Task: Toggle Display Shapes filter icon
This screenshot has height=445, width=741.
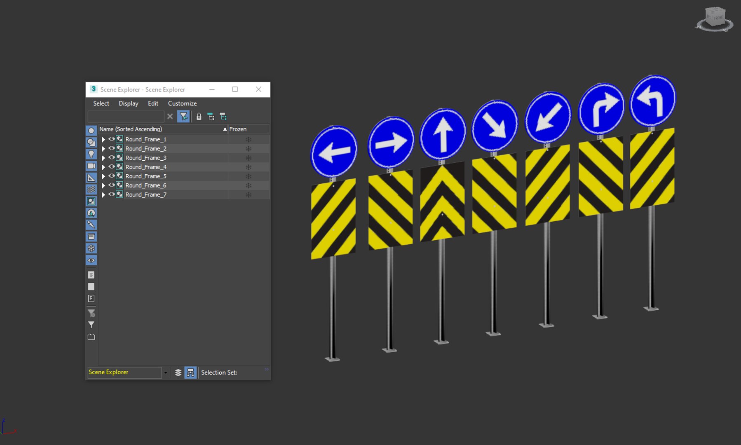Action: [x=91, y=143]
